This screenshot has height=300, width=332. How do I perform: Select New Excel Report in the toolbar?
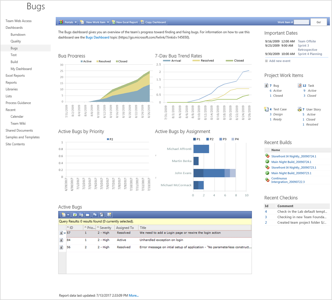pyautogui.click(x=124, y=22)
